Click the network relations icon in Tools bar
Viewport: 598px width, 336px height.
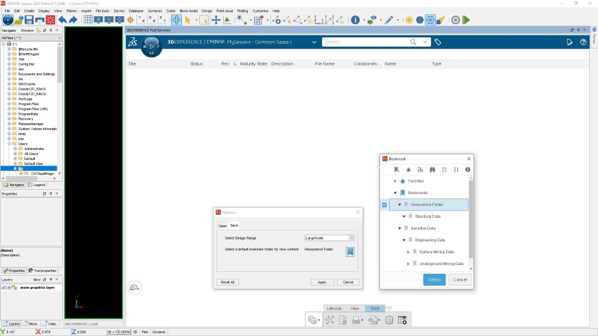[330, 320]
